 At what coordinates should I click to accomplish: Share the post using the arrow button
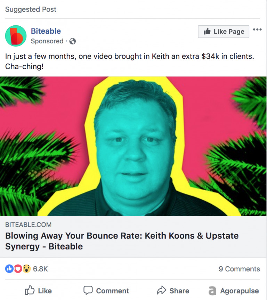(x=173, y=291)
